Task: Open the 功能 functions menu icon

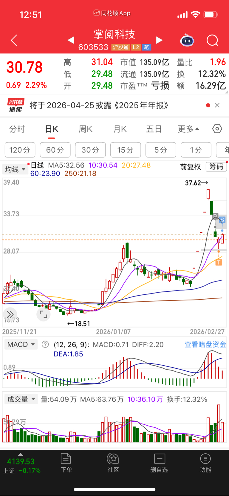Action: pos(205,463)
